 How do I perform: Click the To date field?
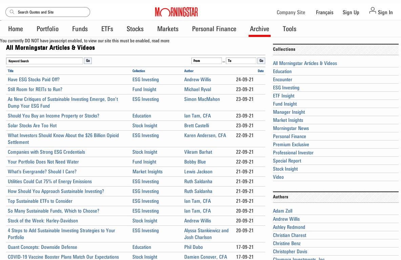tap(241, 61)
